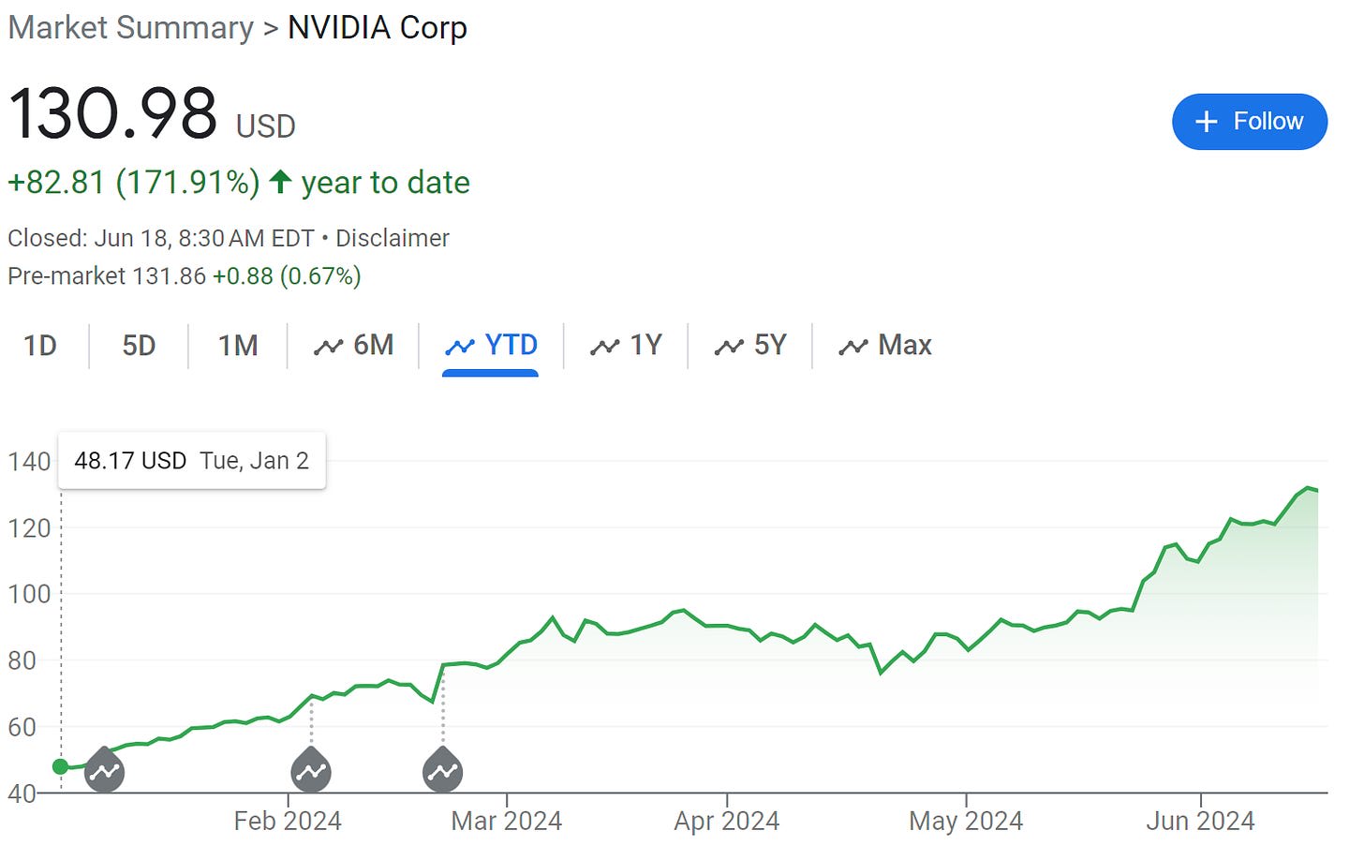1364x845 pixels.
Task: Select the YTD tab
Action: click(491, 346)
